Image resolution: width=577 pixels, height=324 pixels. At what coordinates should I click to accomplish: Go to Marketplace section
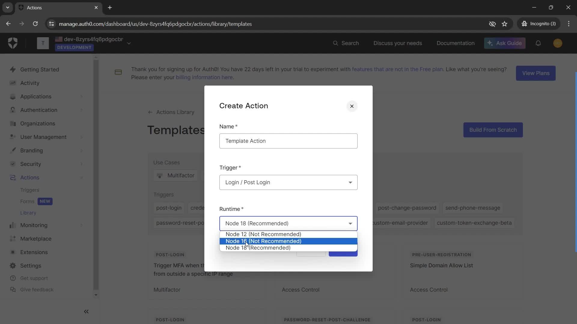[36, 238]
